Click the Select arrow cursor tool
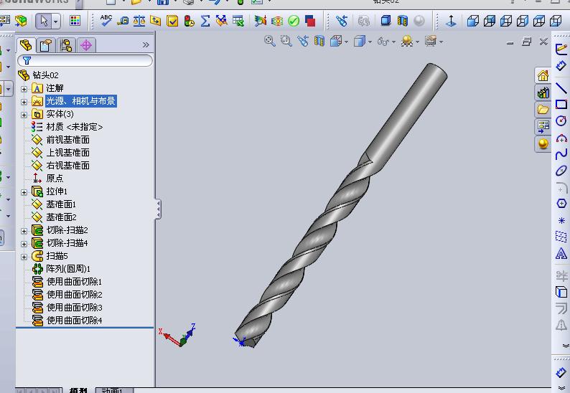The width and height of the screenshot is (570, 393). [x=44, y=21]
